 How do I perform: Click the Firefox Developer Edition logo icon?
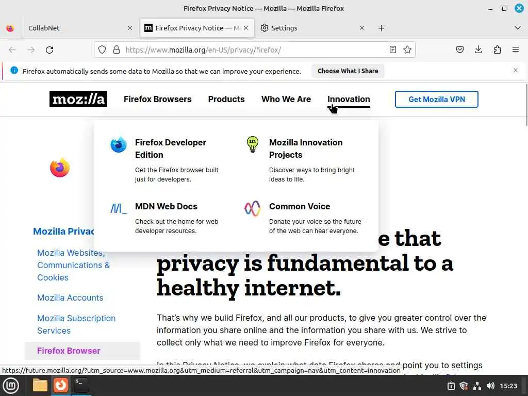(119, 145)
